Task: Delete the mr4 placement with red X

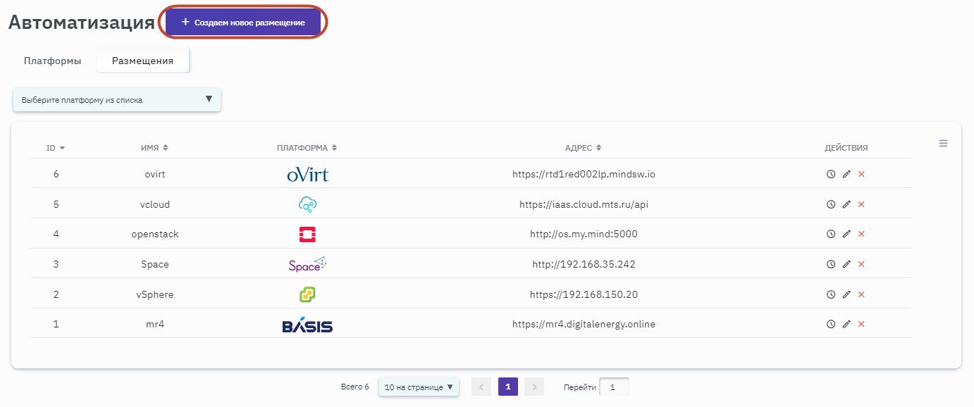Action: 861,324
